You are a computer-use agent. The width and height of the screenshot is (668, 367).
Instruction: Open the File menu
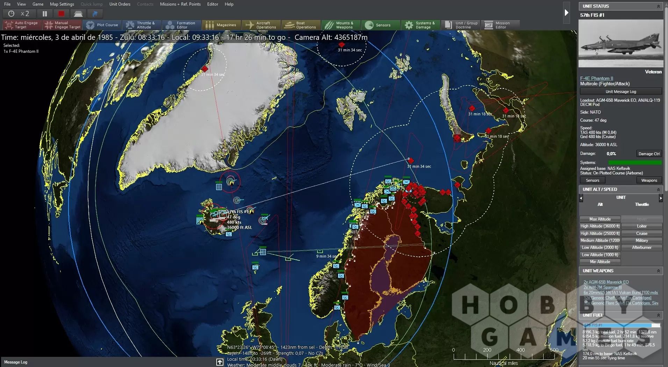(x=7, y=4)
